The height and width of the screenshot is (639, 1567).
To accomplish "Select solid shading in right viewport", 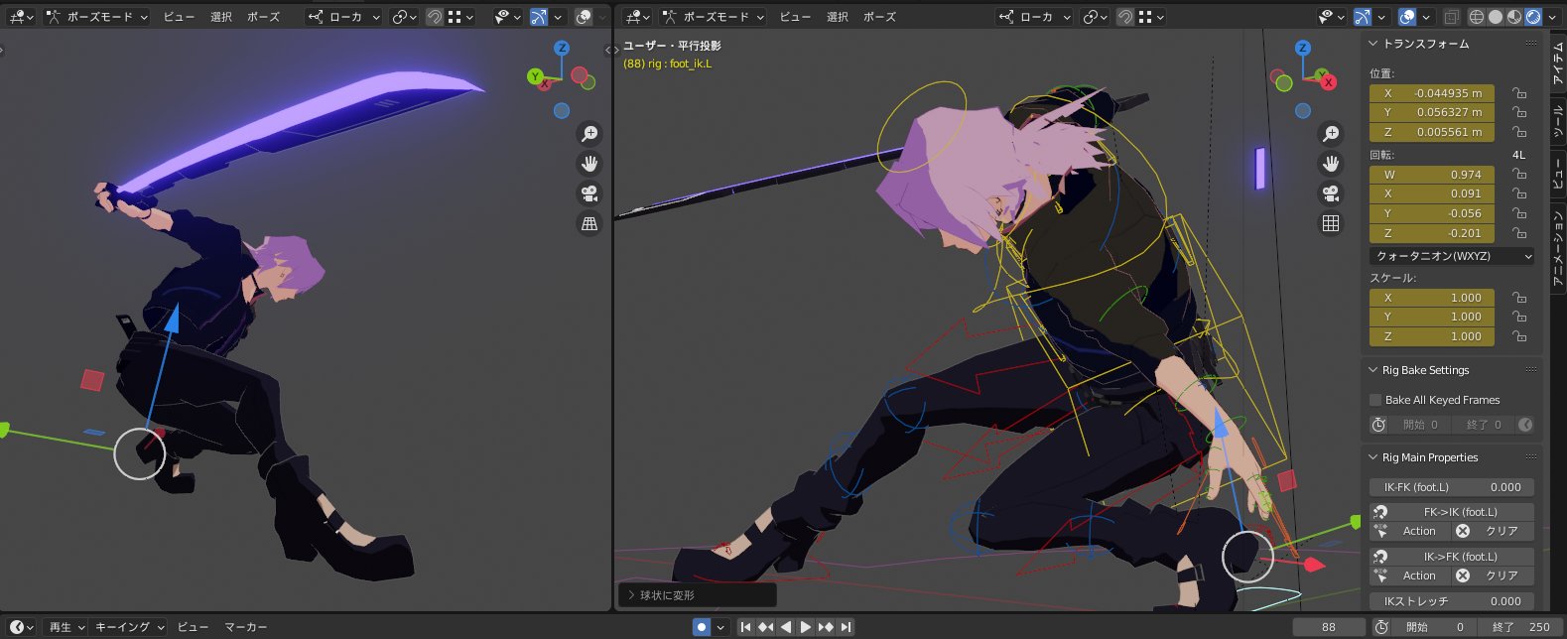I will coord(1496,17).
